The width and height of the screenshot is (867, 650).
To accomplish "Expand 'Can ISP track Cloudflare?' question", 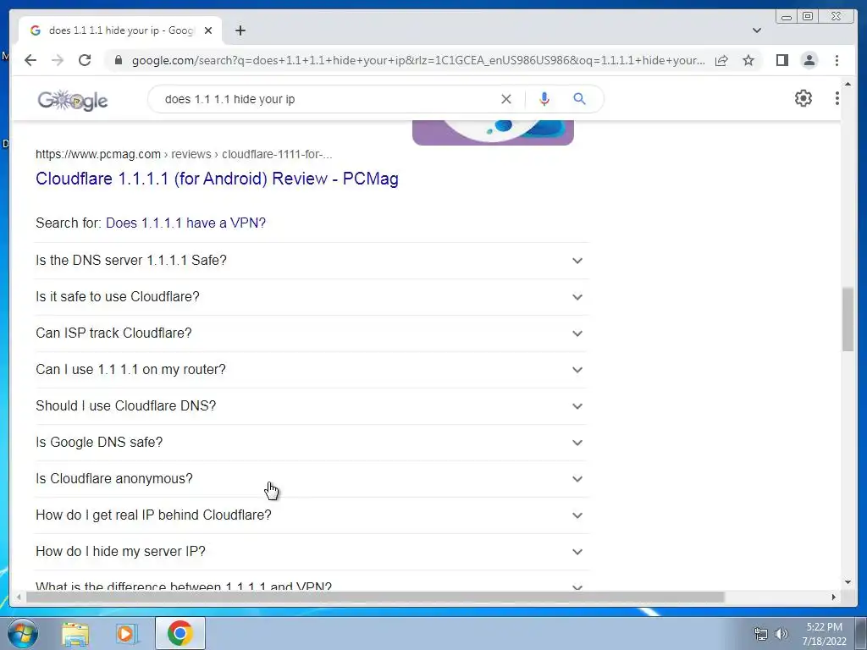I will coord(312,333).
